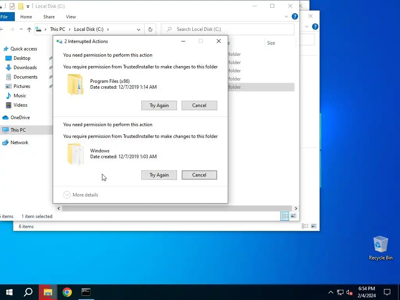400x300 pixels.
Task: Select Network in navigation pane
Action: click(19, 143)
